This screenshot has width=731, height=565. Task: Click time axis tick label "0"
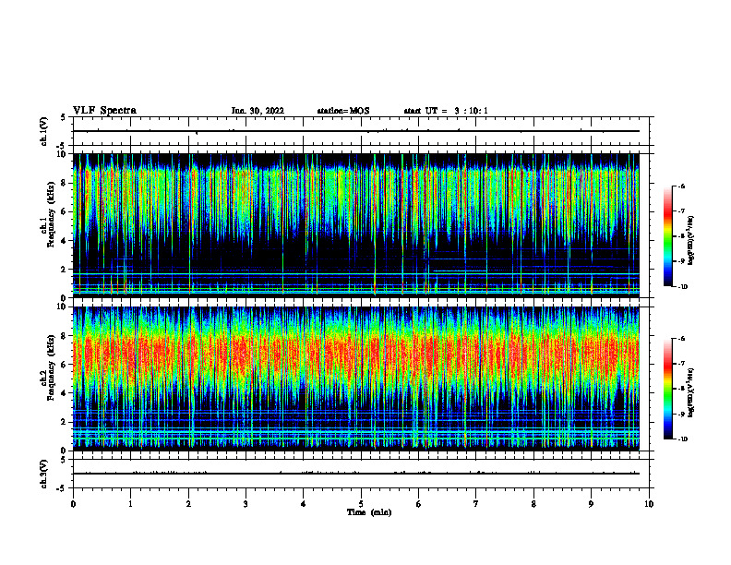pyautogui.click(x=73, y=504)
